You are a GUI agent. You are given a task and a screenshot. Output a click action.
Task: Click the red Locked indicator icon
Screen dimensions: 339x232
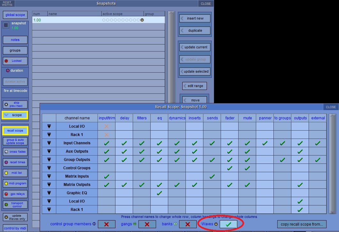pyautogui.click(x=6, y=61)
